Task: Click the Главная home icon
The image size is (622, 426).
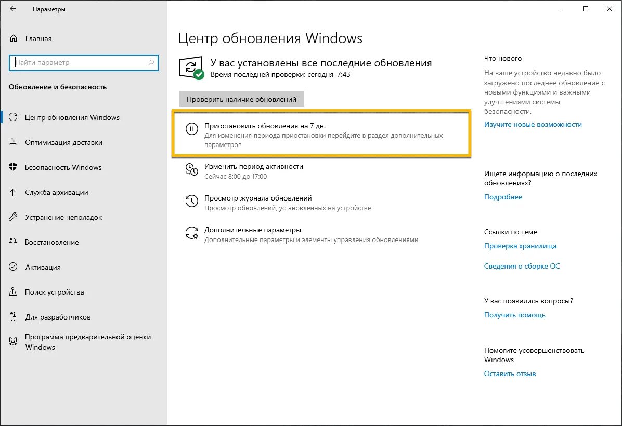Action: (14, 38)
